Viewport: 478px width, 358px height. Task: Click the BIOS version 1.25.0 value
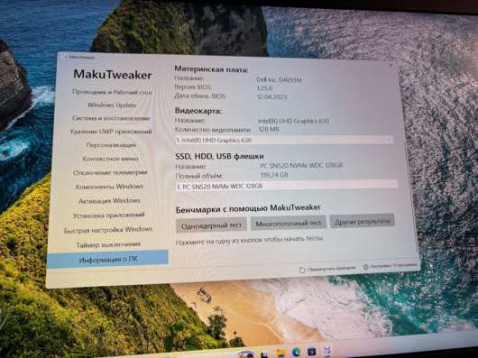[265, 88]
